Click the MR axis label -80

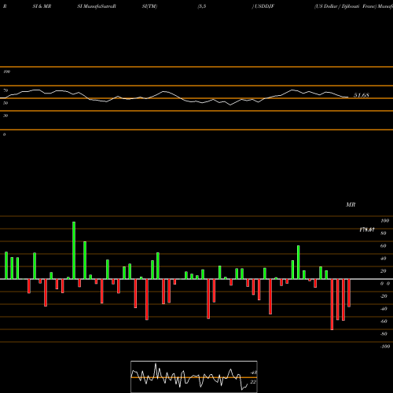pyautogui.click(x=384, y=334)
